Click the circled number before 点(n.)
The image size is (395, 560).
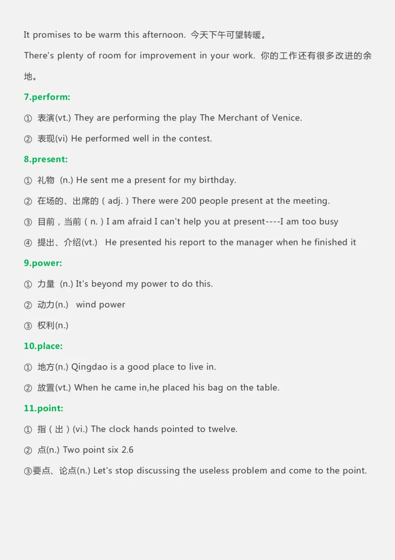(x=28, y=451)
